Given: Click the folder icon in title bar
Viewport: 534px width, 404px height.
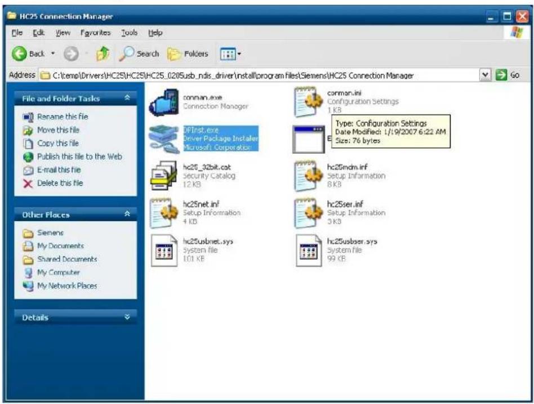Looking at the screenshot, I should [12, 16].
